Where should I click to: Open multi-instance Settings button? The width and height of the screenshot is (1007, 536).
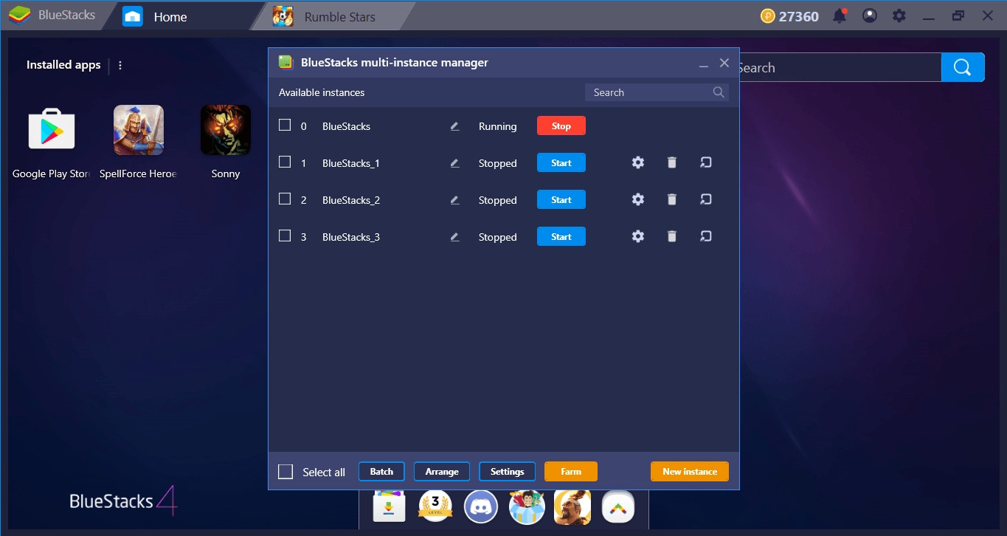tap(508, 472)
